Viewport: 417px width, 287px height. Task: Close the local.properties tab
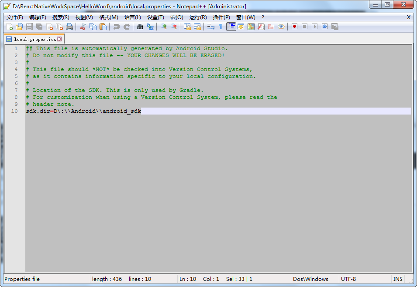(x=59, y=39)
